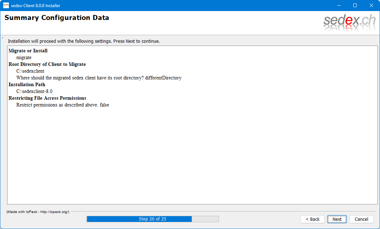Cancel the installation

pos(361,219)
